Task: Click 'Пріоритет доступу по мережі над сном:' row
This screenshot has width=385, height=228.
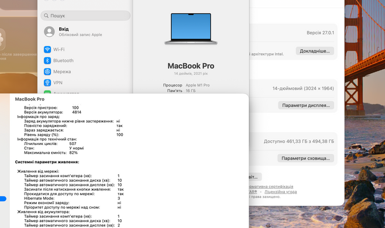Action: [73, 208]
